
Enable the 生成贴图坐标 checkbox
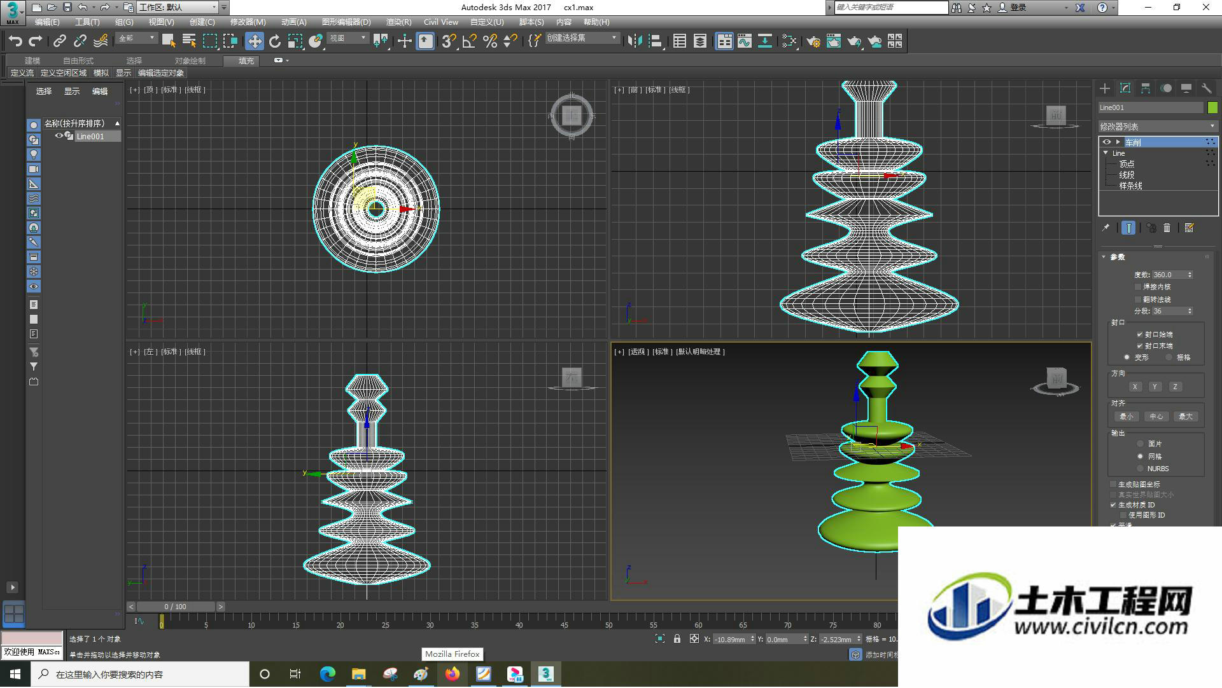tap(1113, 485)
